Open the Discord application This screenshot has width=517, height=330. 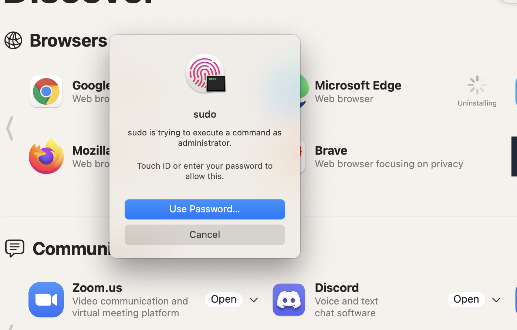coord(466,299)
